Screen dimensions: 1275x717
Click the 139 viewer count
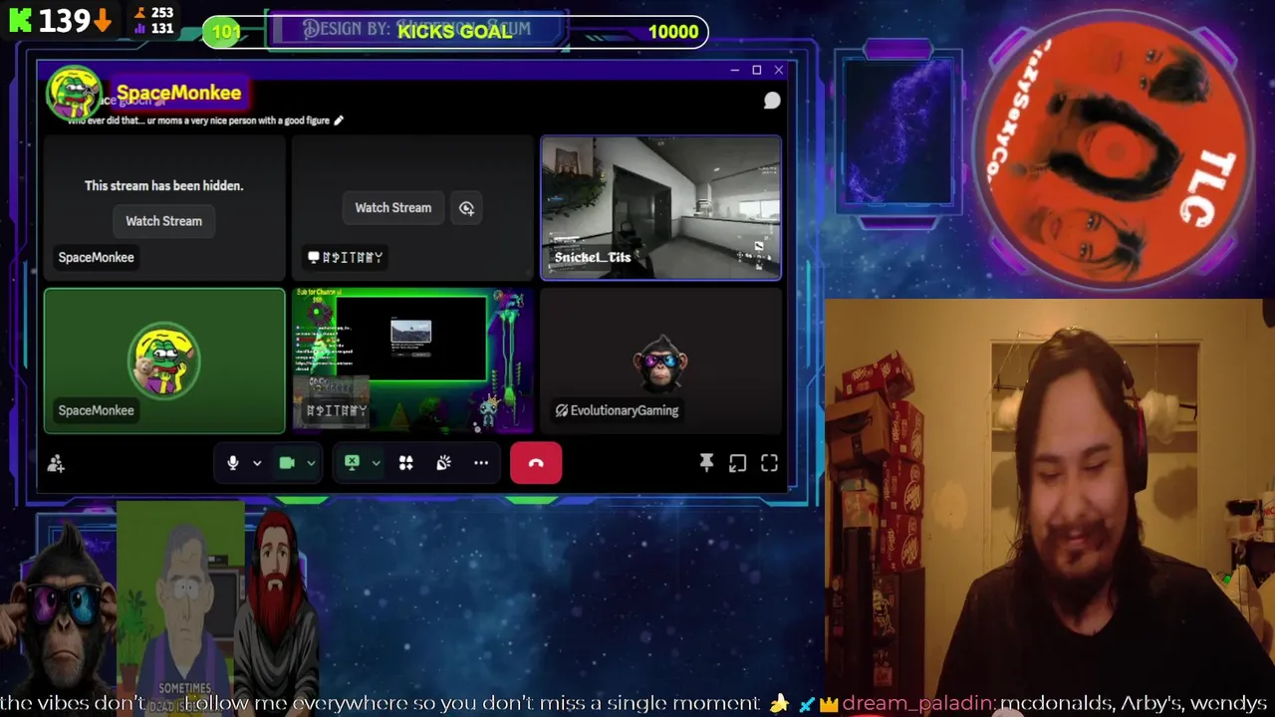click(64, 20)
